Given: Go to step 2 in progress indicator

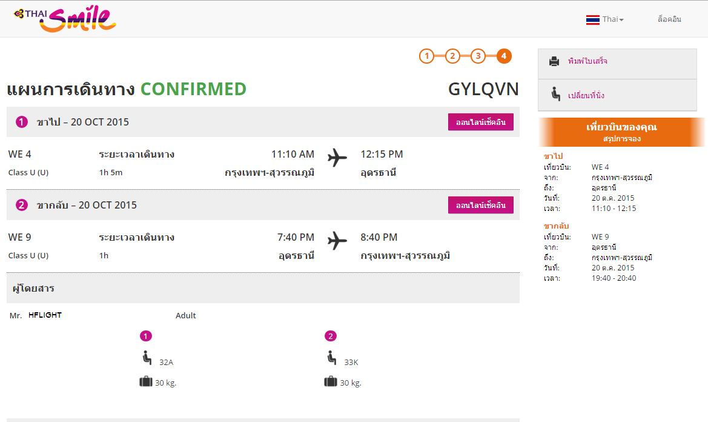Looking at the screenshot, I should 452,56.
